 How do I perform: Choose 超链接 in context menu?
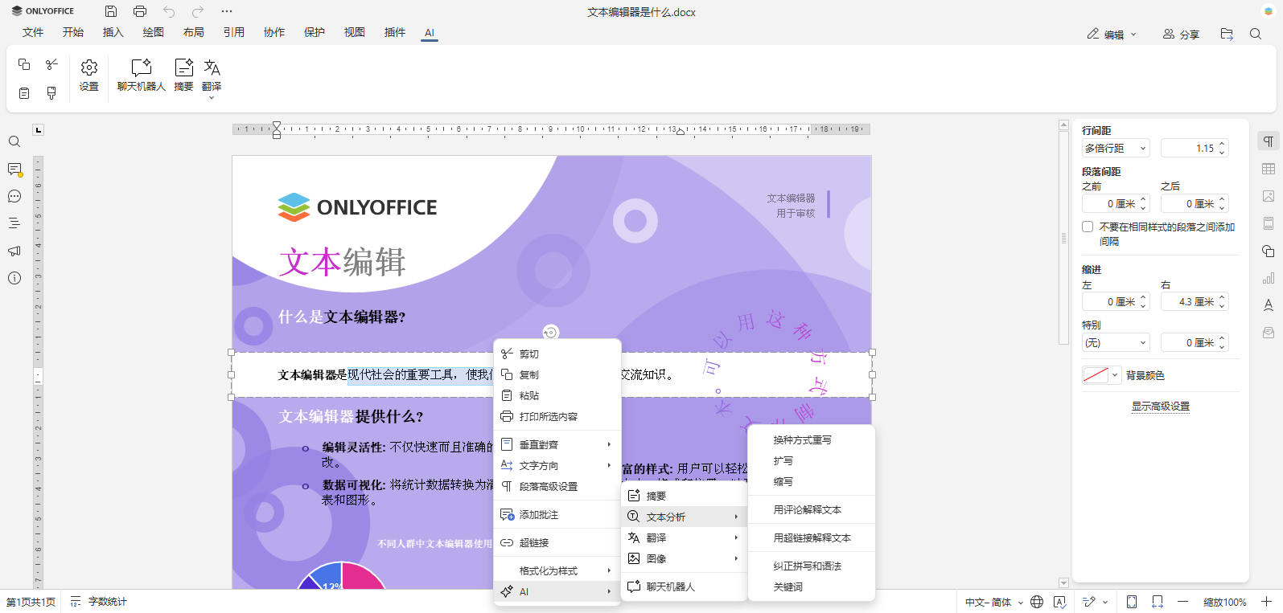point(557,542)
